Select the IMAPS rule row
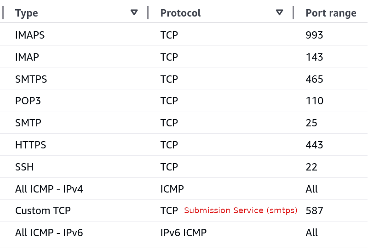 [30, 35]
